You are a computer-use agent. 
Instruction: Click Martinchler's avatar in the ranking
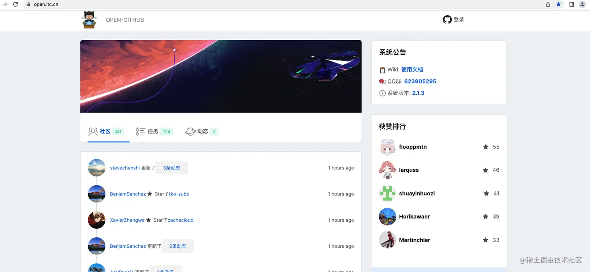pos(387,240)
